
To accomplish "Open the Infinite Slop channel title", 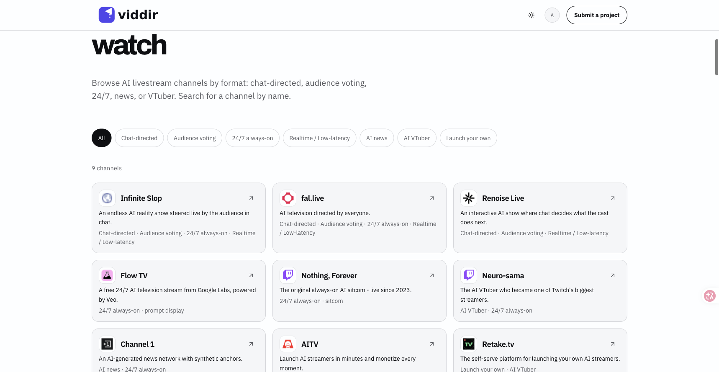I will tap(141, 198).
